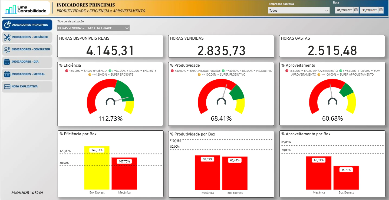Click the 70,00% reference line label
The width and height of the screenshot is (389, 200).
[286, 150]
